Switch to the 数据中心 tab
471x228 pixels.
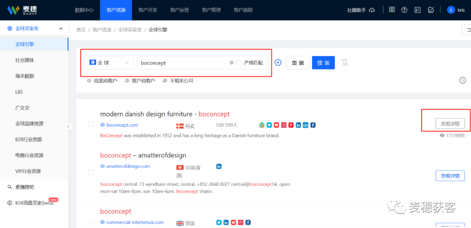coord(84,10)
